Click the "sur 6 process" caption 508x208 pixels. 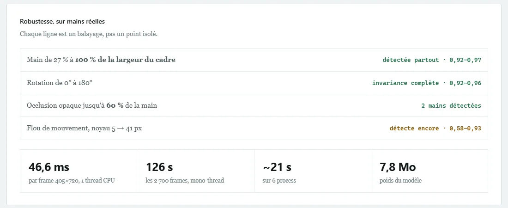[x=279, y=180]
